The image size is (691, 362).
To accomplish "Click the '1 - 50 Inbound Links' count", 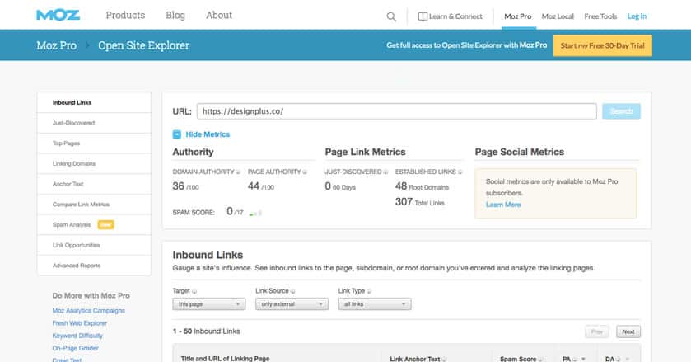I will (206, 331).
